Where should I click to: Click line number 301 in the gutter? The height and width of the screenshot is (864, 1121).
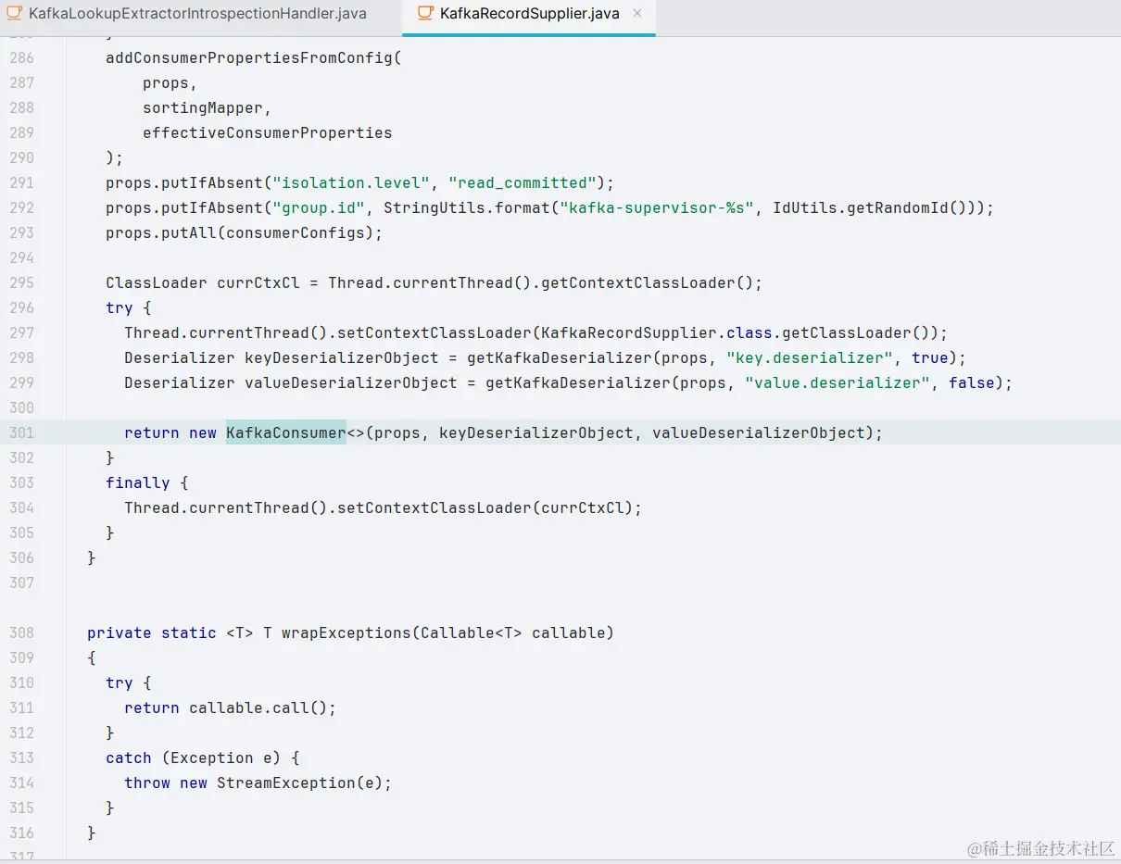click(21, 432)
